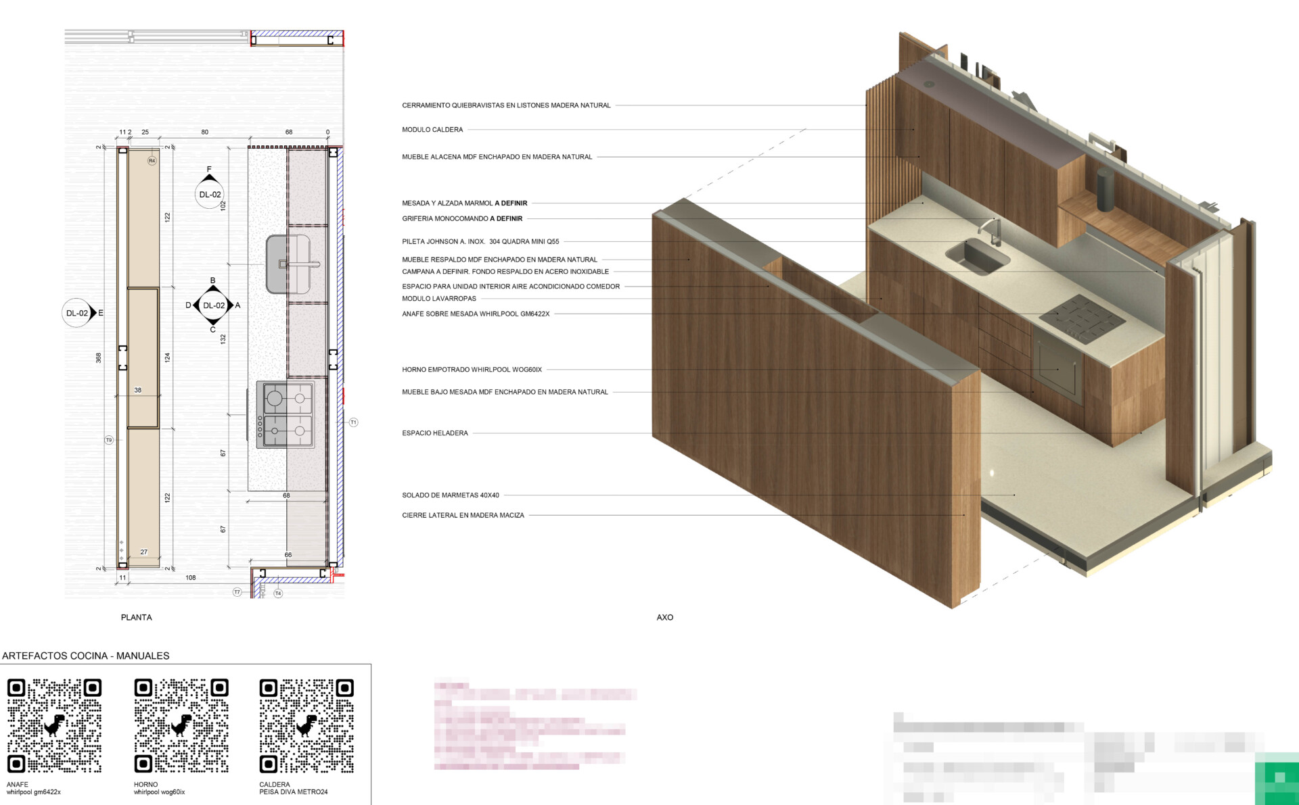Select the DL-02 section marker labeled E

point(77,313)
